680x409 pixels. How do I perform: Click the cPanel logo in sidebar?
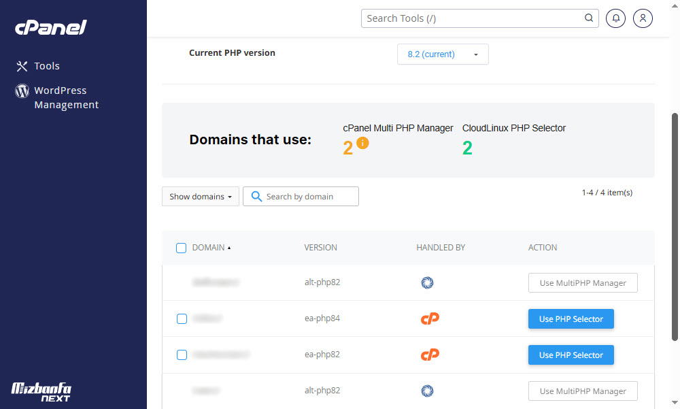point(50,28)
